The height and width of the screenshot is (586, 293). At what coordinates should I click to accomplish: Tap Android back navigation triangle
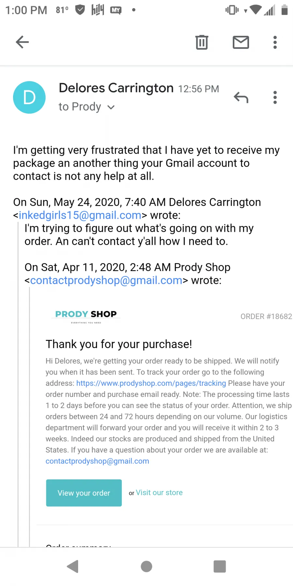(73, 566)
